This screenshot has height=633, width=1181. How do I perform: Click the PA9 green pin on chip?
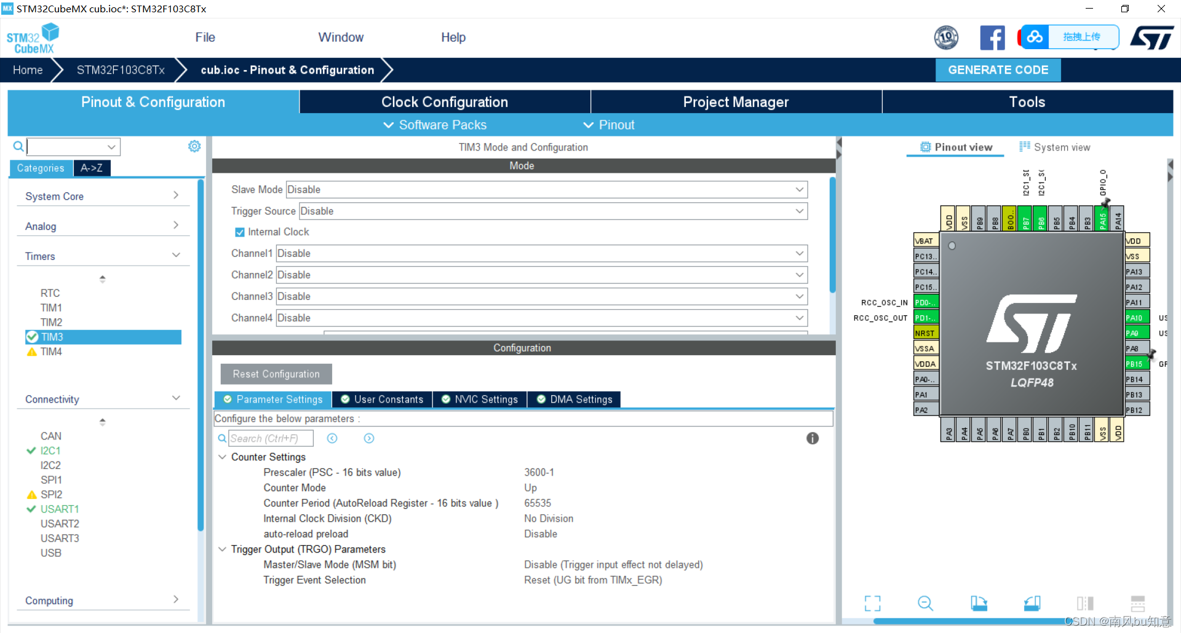point(1137,333)
